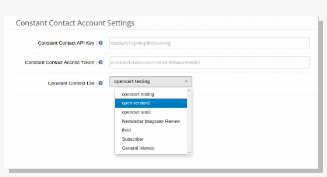327x177 pixels.
Task: Click the dropdown list scrollbar track
Action: point(189,127)
